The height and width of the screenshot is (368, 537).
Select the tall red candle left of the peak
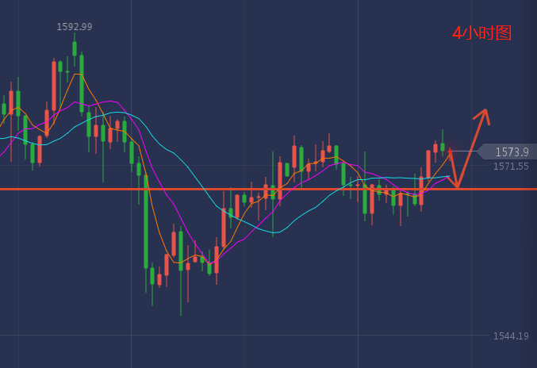point(53,86)
